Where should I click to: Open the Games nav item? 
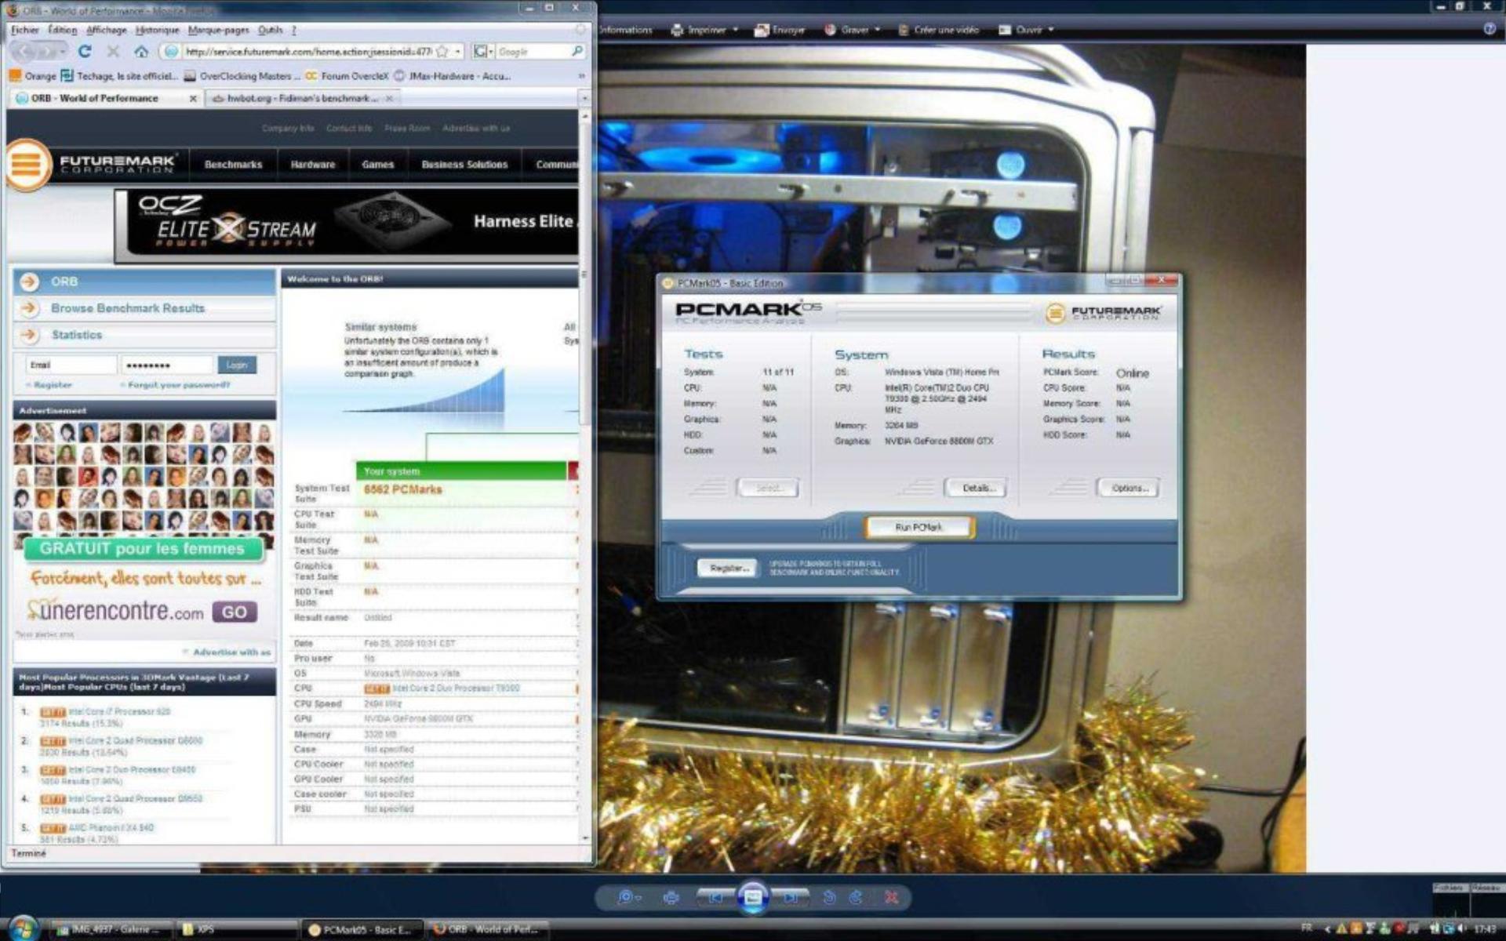click(377, 165)
